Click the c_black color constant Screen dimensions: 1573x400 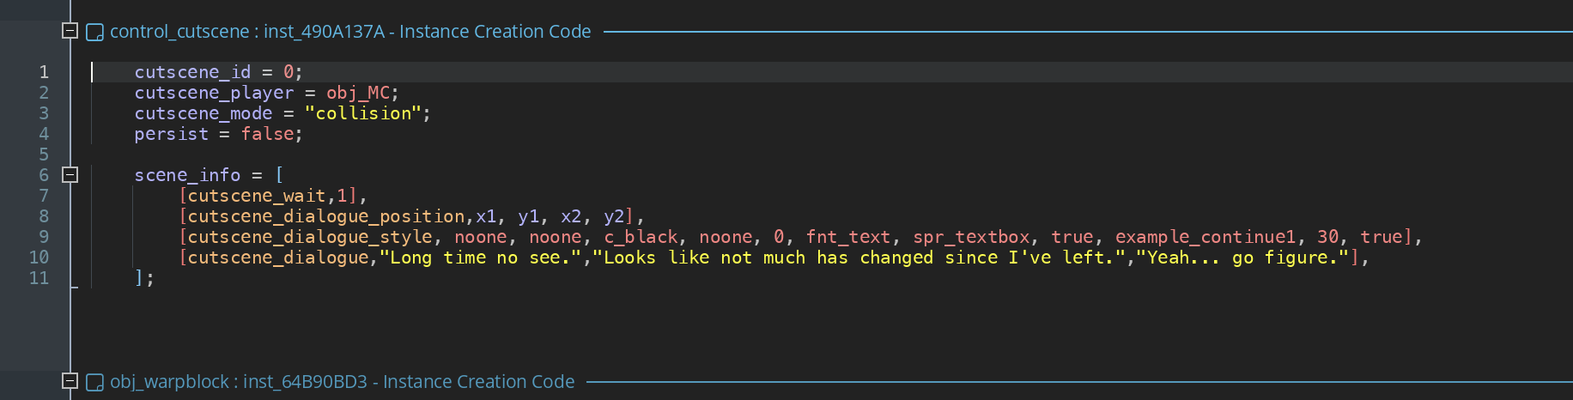[641, 237]
